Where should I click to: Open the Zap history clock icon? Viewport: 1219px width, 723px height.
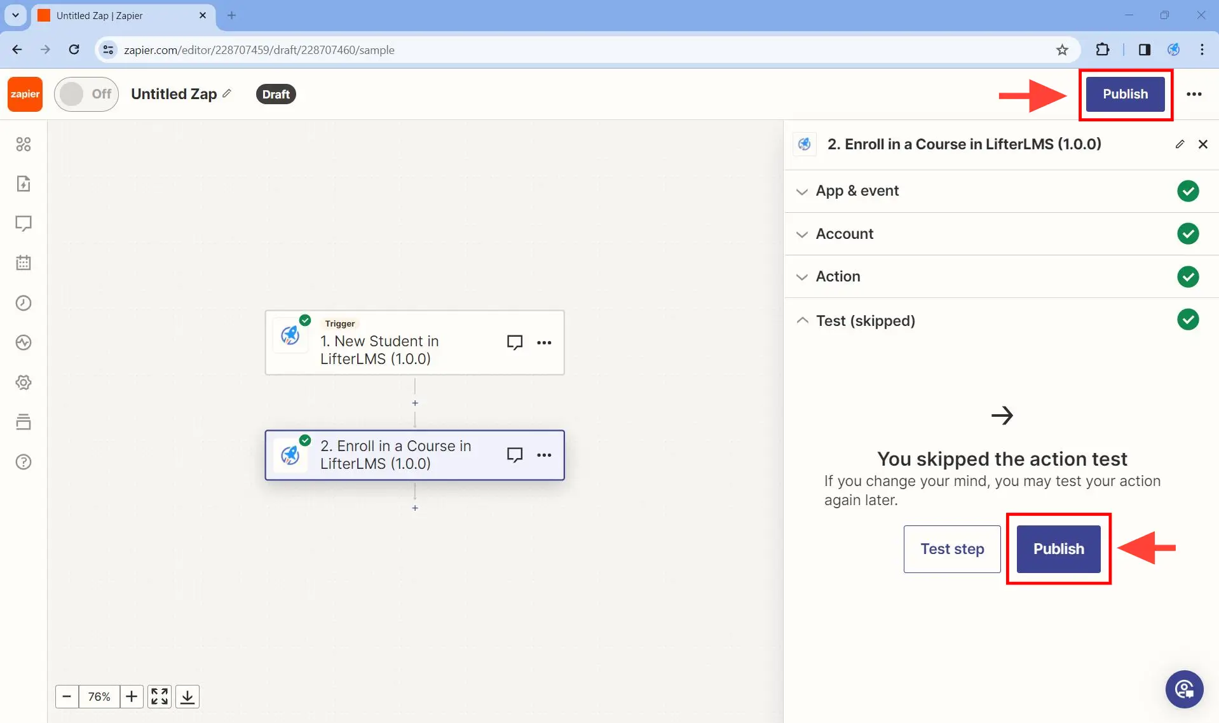tap(24, 303)
